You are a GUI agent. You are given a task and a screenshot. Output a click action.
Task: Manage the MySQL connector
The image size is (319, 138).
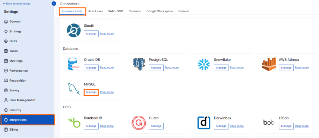click(x=91, y=92)
